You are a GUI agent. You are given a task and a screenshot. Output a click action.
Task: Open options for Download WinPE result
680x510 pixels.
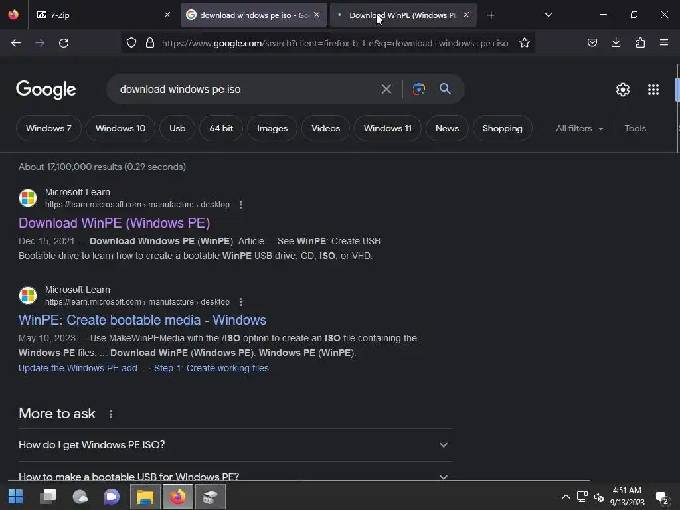coord(241,205)
